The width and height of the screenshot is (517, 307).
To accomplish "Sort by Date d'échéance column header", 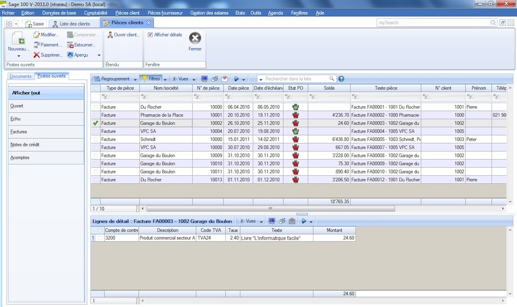I will point(268,88).
